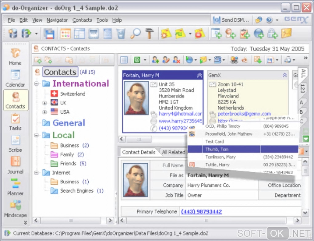Select Proomfield, John Mathew row
Image resolution: width=314 pixels, height=241 pixels.
pos(243,134)
